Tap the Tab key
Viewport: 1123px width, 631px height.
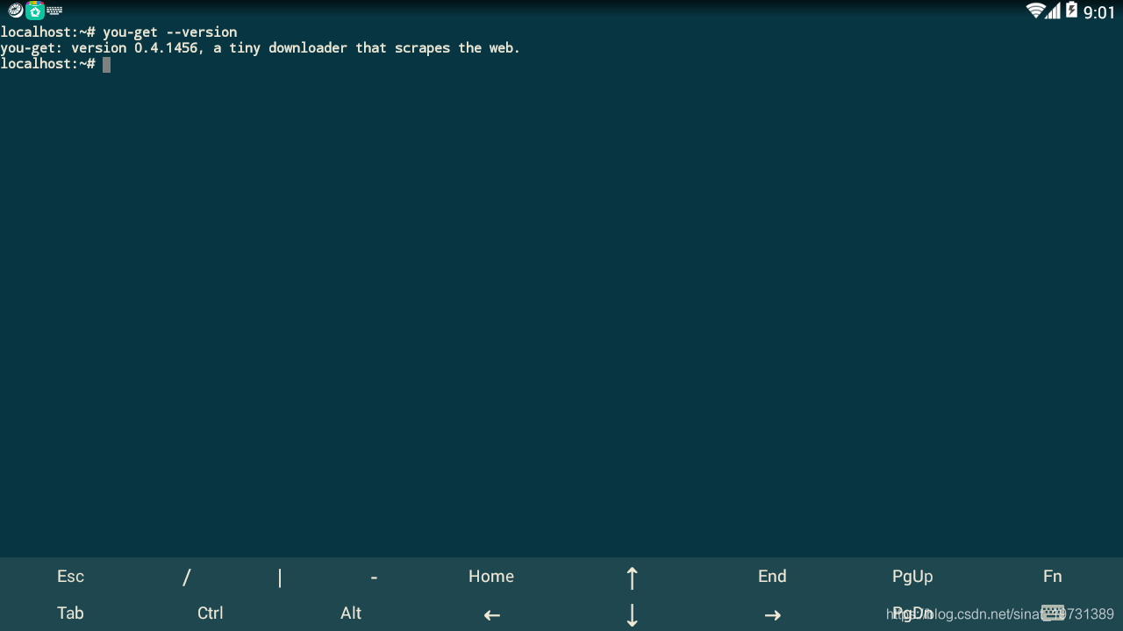(70, 613)
